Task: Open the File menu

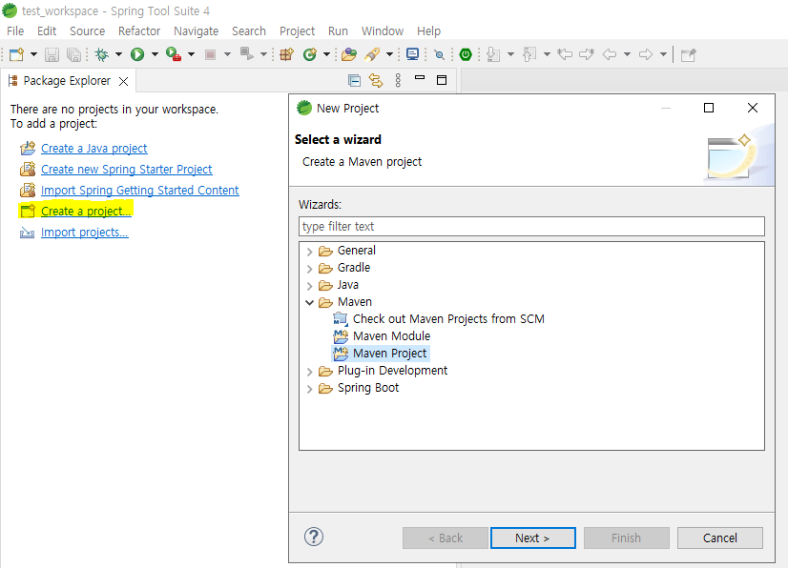Action: pyautogui.click(x=15, y=31)
